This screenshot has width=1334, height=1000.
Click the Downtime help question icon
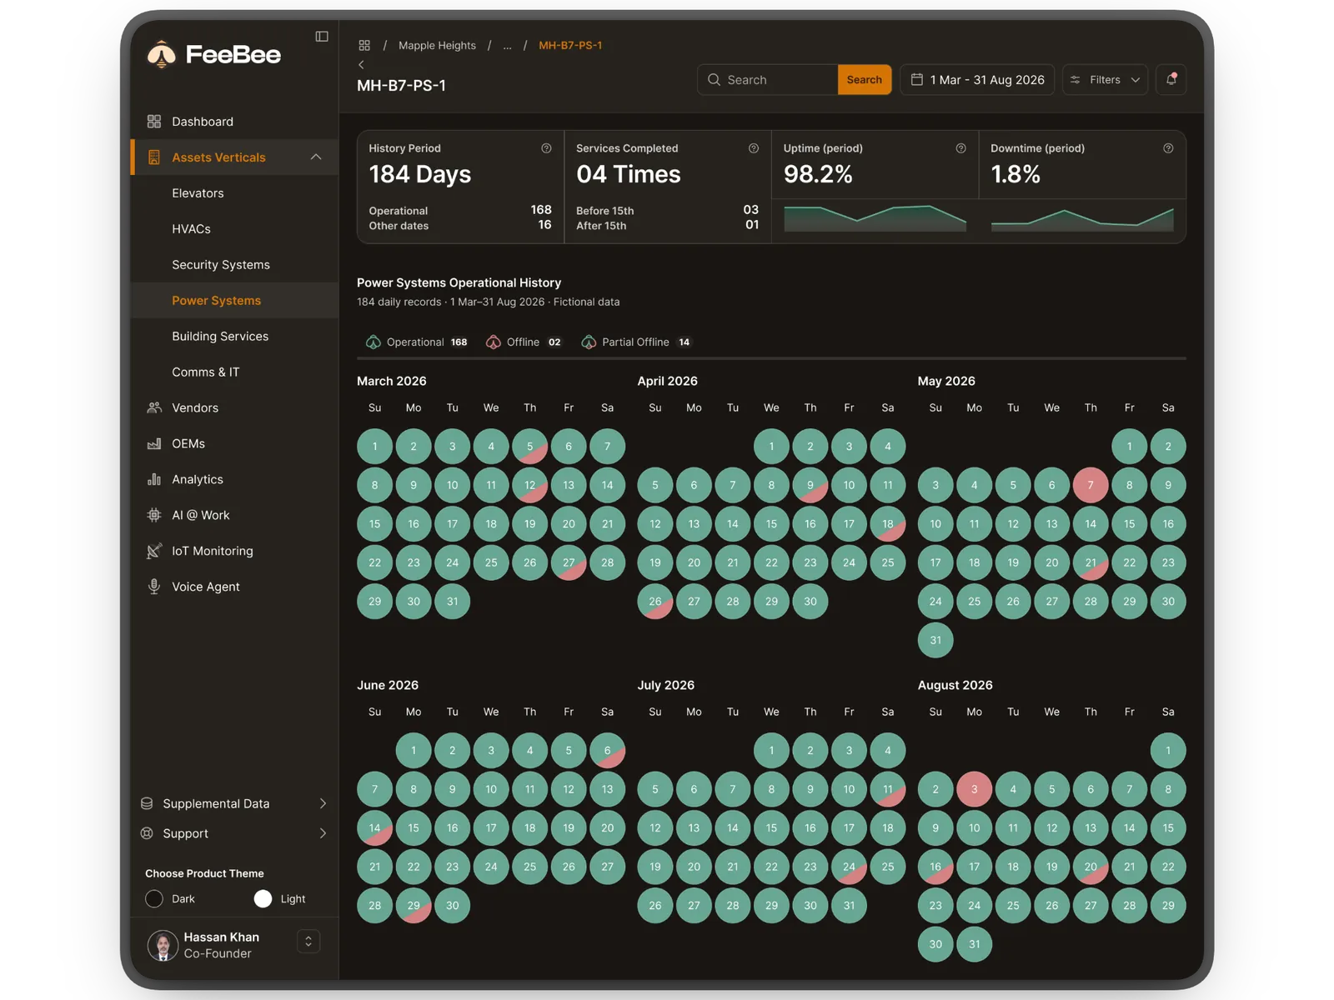pyautogui.click(x=1168, y=148)
